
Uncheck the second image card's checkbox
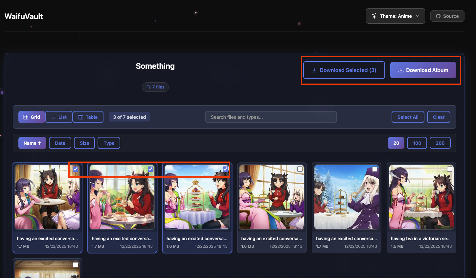coord(150,169)
